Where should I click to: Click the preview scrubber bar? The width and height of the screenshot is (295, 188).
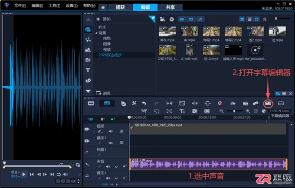pyautogui.click(x=37, y=166)
